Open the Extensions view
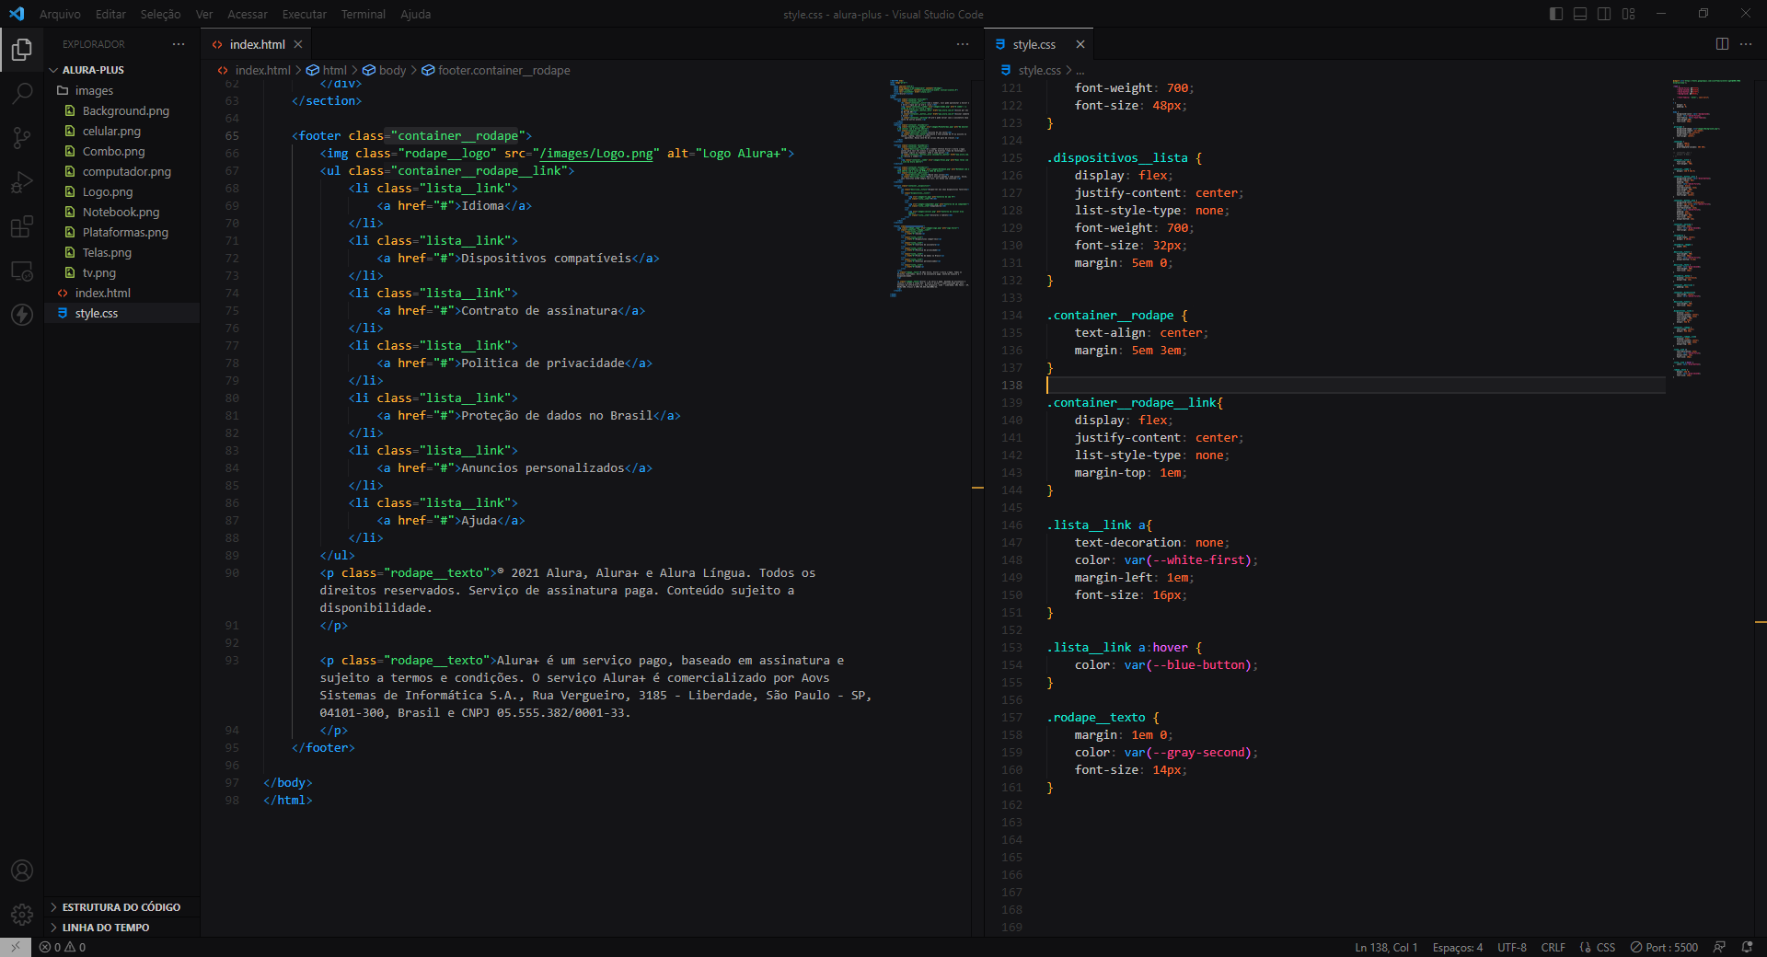 (22, 226)
